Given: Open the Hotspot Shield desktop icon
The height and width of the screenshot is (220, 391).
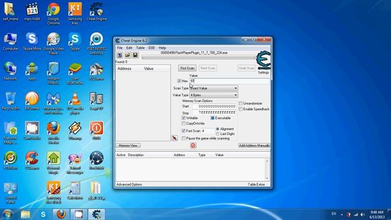Looking at the screenshot, I should tap(53, 73).
